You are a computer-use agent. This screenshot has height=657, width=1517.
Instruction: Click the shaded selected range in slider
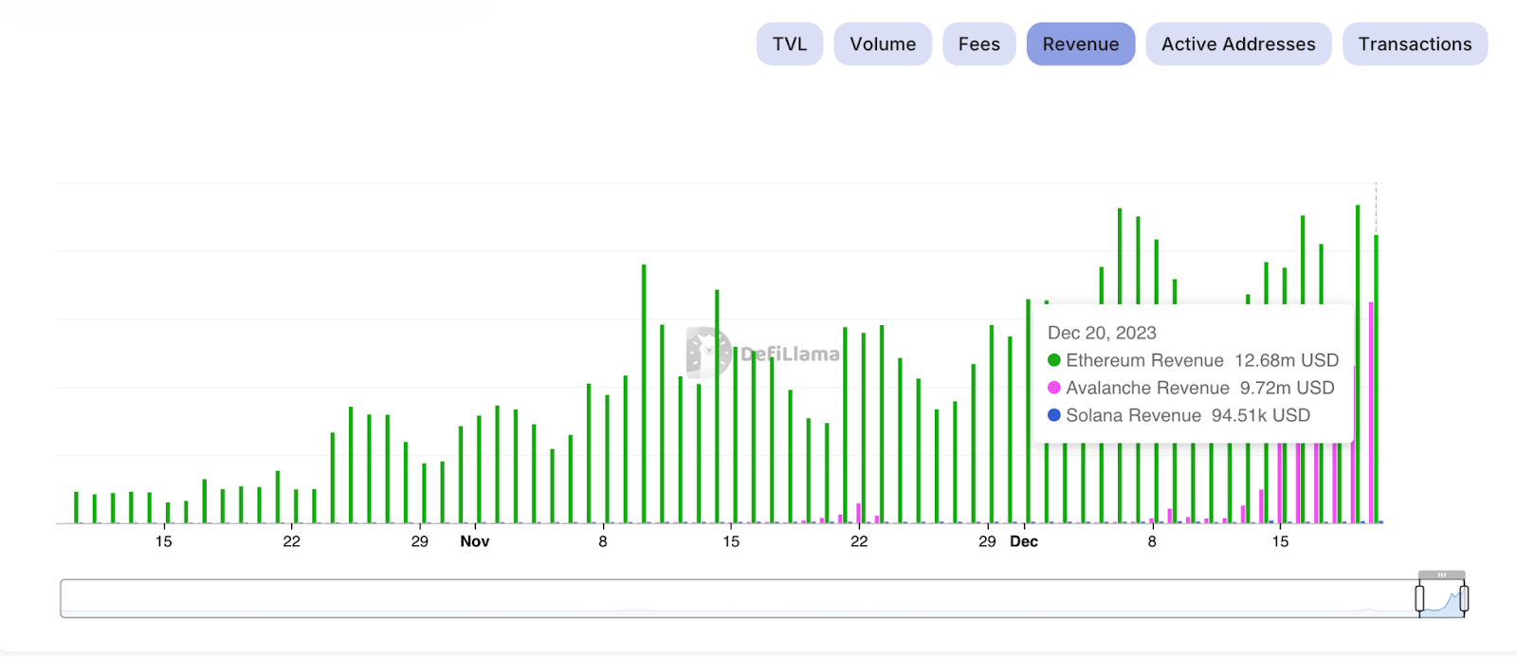pos(1442,602)
